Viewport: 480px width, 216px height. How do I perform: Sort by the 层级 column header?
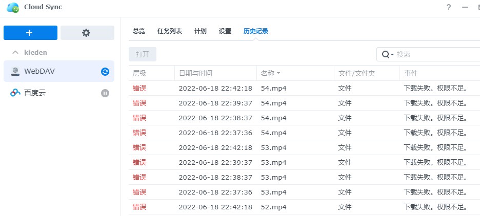click(x=151, y=73)
